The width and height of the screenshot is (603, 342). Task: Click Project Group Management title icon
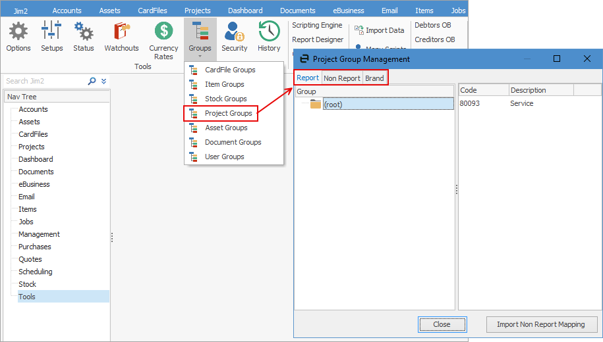tap(304, 59)
